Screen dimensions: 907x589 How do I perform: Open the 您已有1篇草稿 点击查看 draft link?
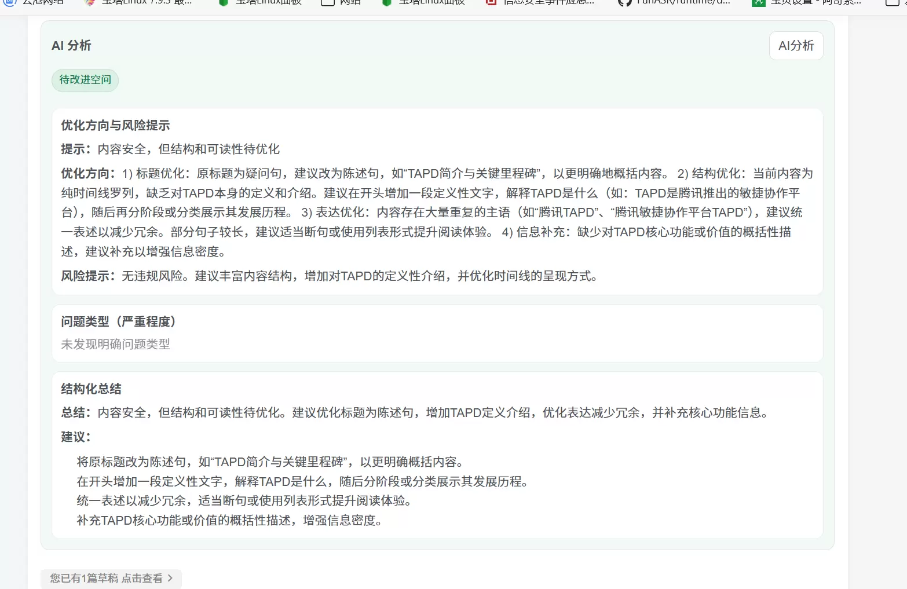pyautogui.click(x=111, y=578)
